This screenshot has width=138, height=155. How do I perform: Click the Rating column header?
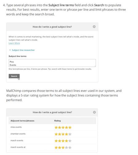pos(57,121)
